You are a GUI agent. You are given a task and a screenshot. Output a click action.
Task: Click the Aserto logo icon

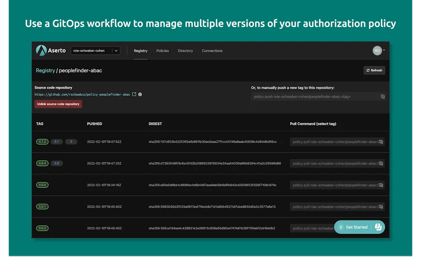pos(41,51)
